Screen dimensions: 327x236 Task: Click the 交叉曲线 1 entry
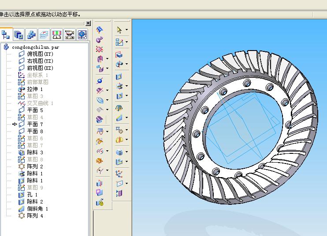pos(40,103)
